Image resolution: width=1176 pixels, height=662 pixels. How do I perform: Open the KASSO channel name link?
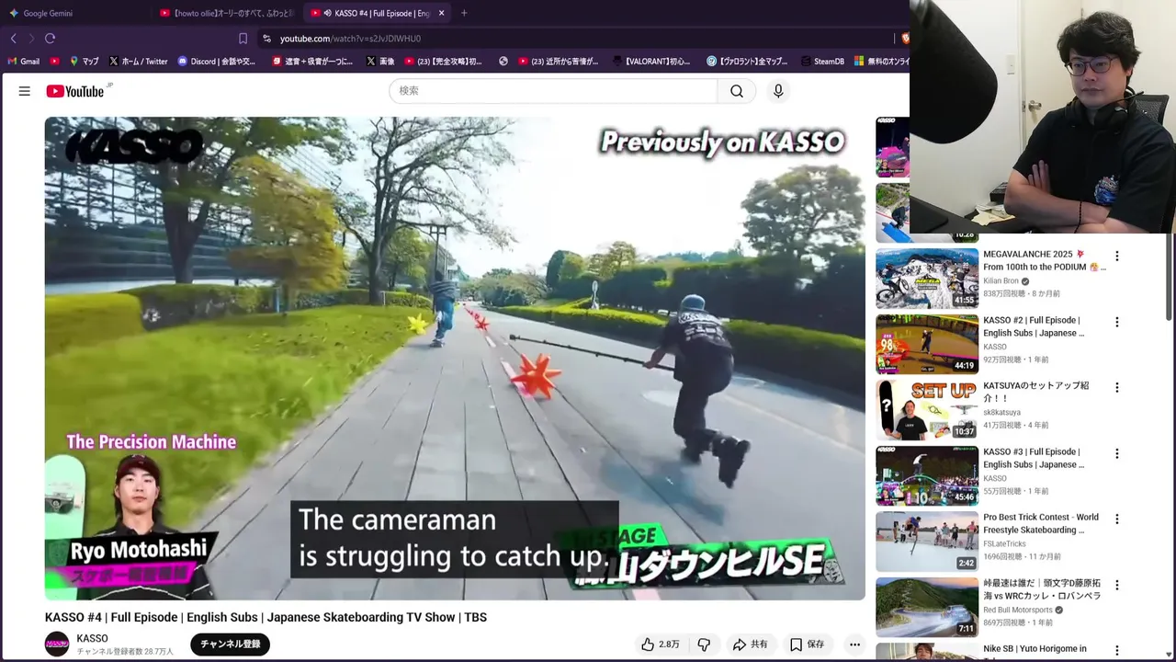pyautogui.click(x=92, y=638)
